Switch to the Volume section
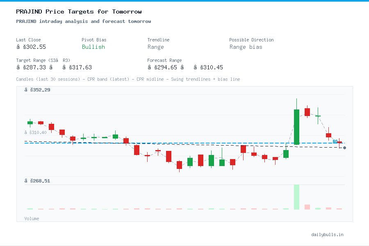The height and width of the screenshot is (246, 369). tap(32, 219)
